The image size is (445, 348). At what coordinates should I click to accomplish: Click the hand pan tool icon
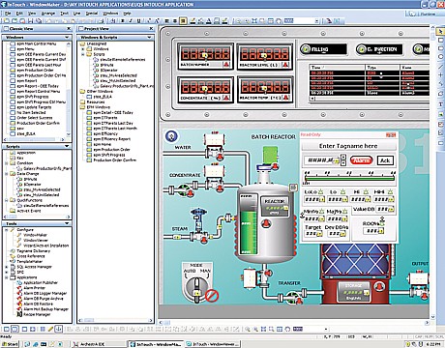279,21
